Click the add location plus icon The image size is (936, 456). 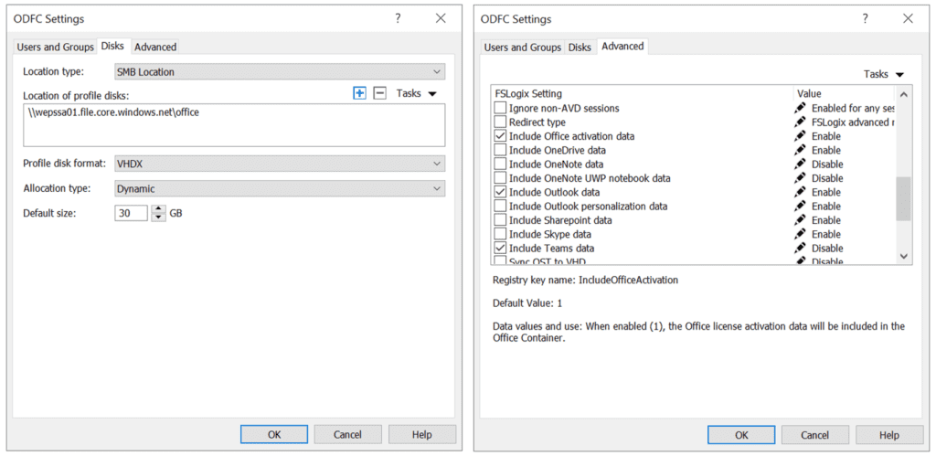click(x=359, y=93)
